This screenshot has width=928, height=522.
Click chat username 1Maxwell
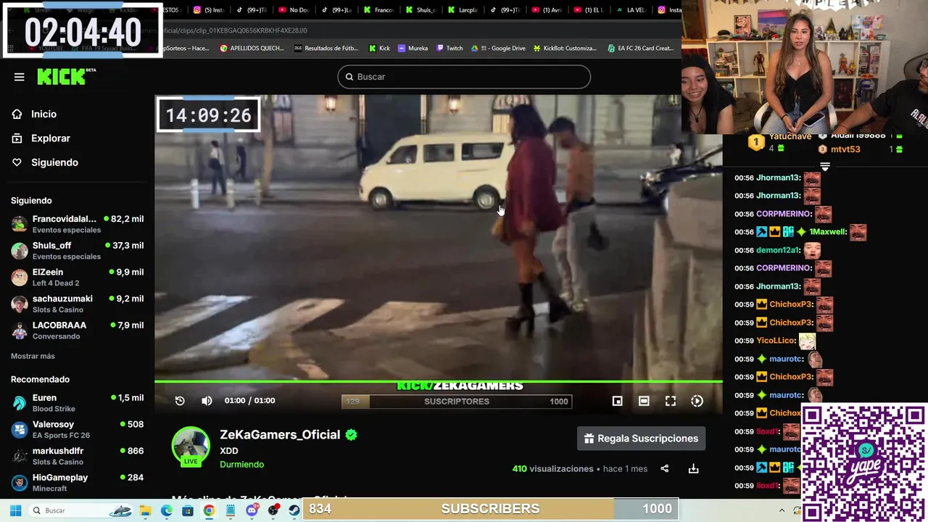827,232
